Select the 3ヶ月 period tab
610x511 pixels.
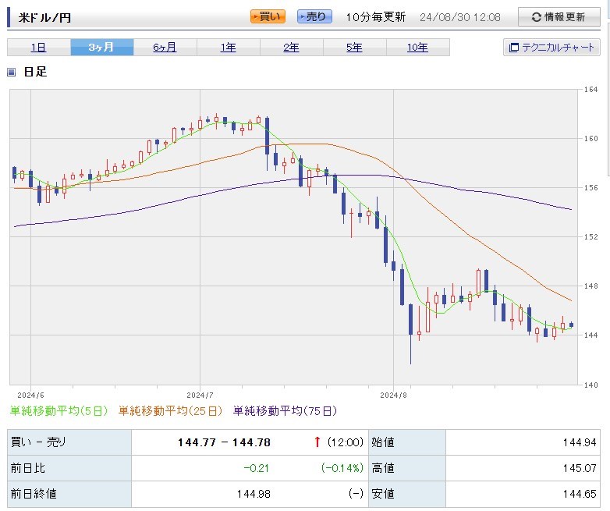pos(101,48)
